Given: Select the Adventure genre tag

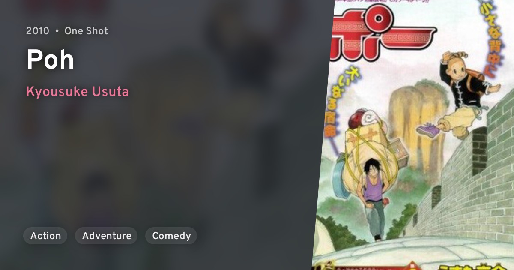Looking at the screenshot, I should tap(106, 236).
